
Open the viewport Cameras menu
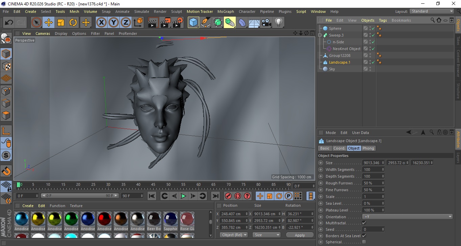[43, 33]
